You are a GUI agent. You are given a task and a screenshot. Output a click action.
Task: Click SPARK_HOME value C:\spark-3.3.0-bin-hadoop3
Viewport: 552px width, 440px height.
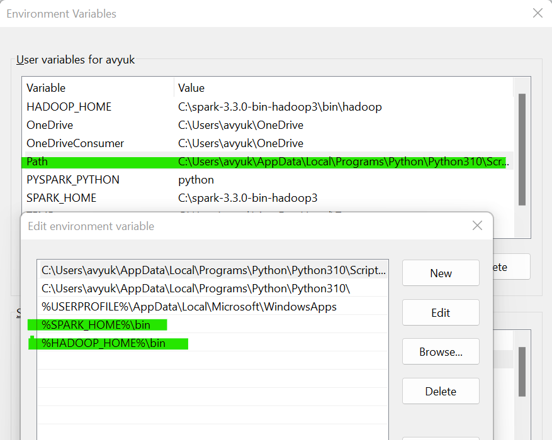[248, 198]
